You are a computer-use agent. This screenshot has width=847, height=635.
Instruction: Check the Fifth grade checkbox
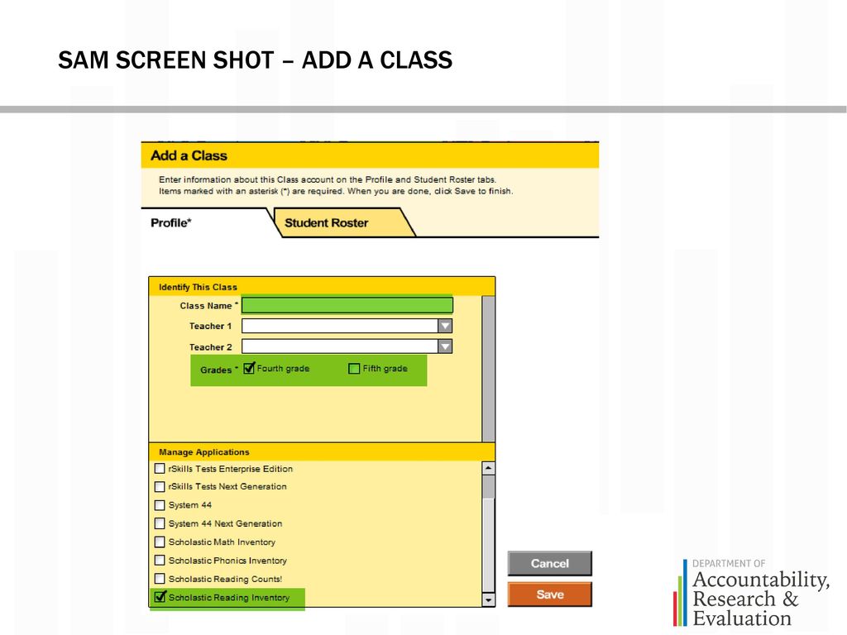354,368
